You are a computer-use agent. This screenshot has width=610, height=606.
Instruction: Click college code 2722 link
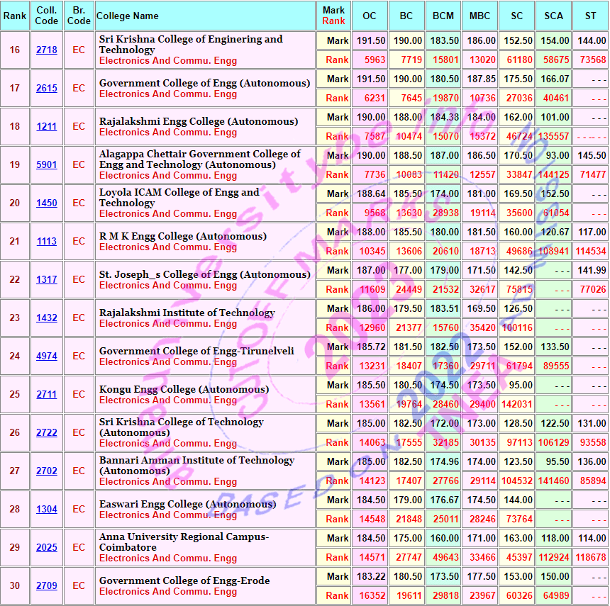[47, 433]
